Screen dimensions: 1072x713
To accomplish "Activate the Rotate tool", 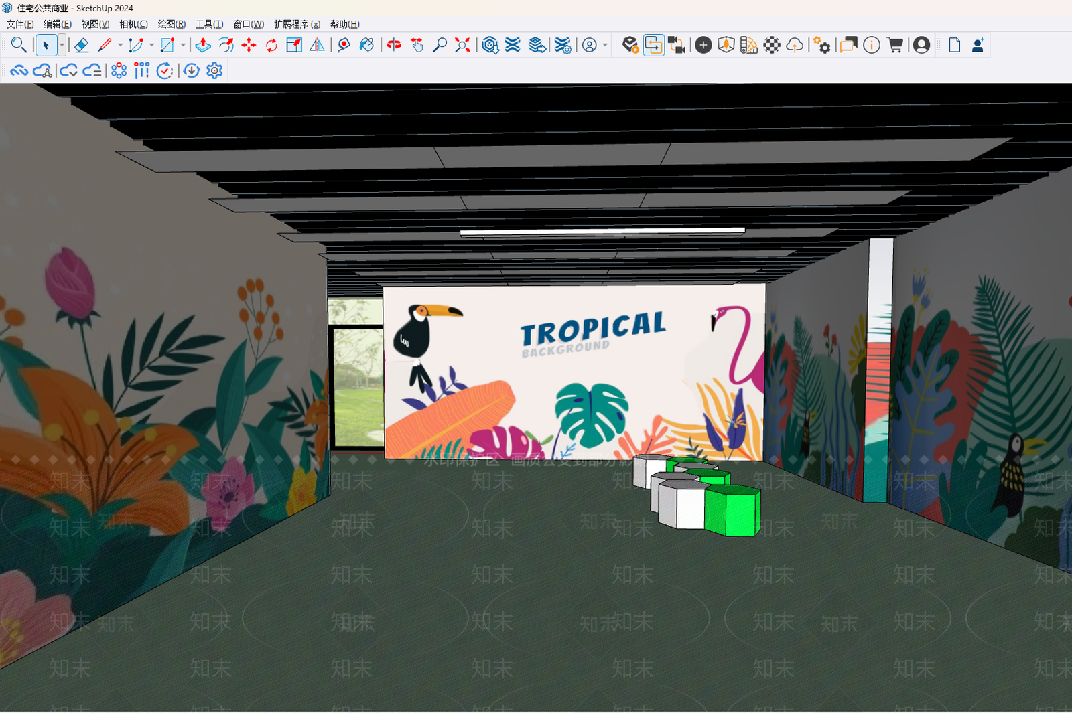I will (x=271, y=45).
